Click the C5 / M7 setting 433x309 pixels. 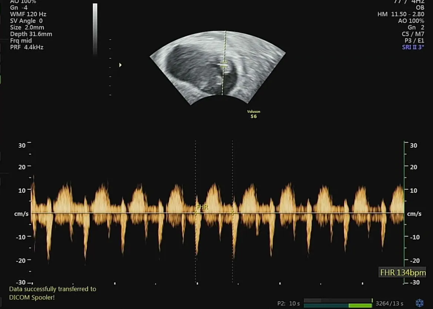point(413,34)
